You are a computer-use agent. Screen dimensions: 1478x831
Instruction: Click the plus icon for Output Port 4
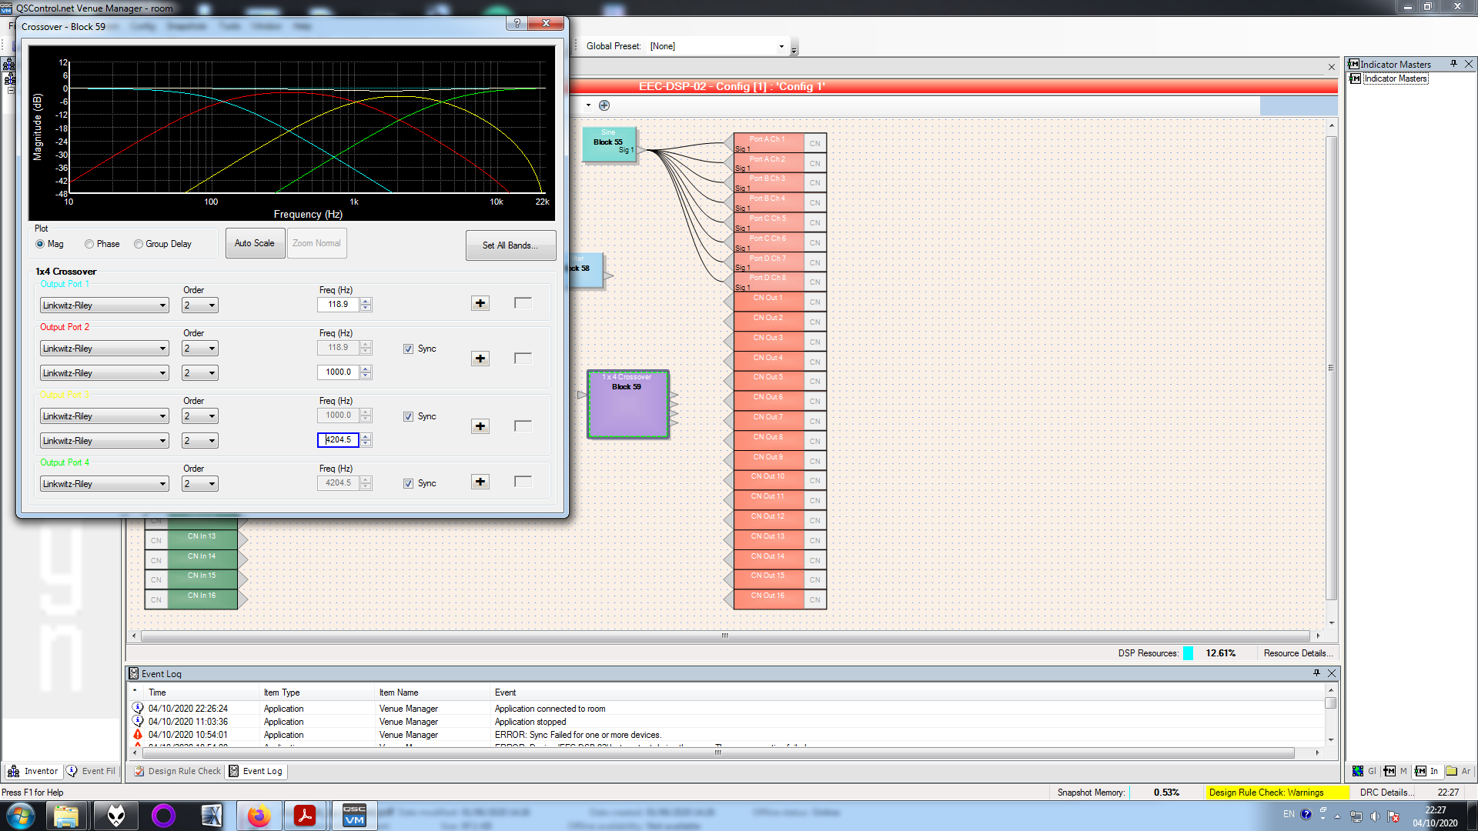480,482
